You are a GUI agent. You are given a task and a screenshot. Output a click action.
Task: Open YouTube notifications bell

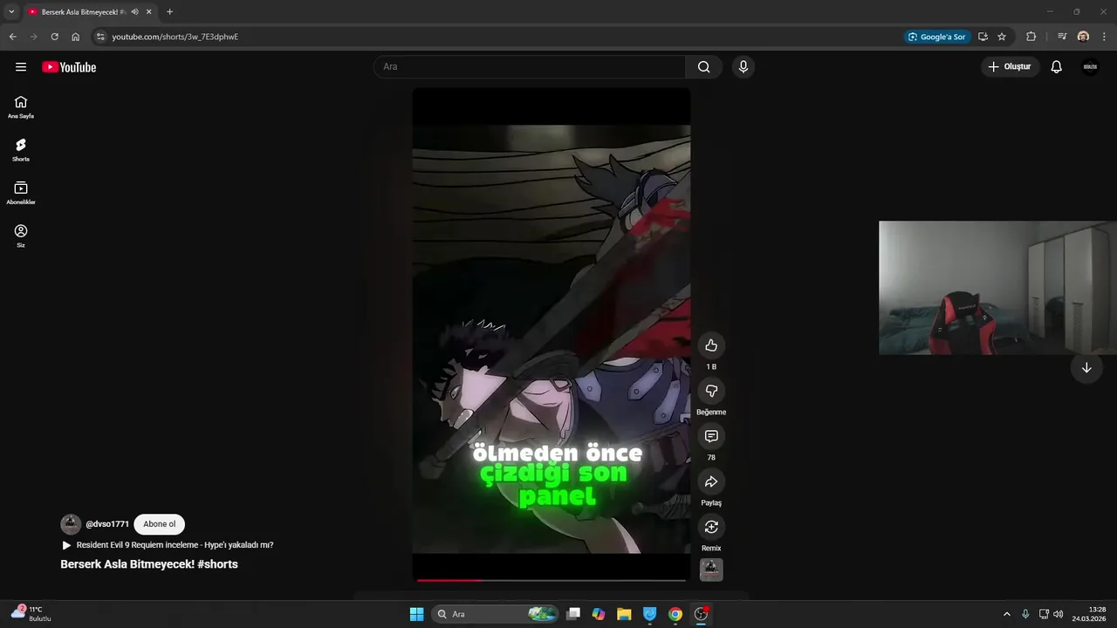1056,67
